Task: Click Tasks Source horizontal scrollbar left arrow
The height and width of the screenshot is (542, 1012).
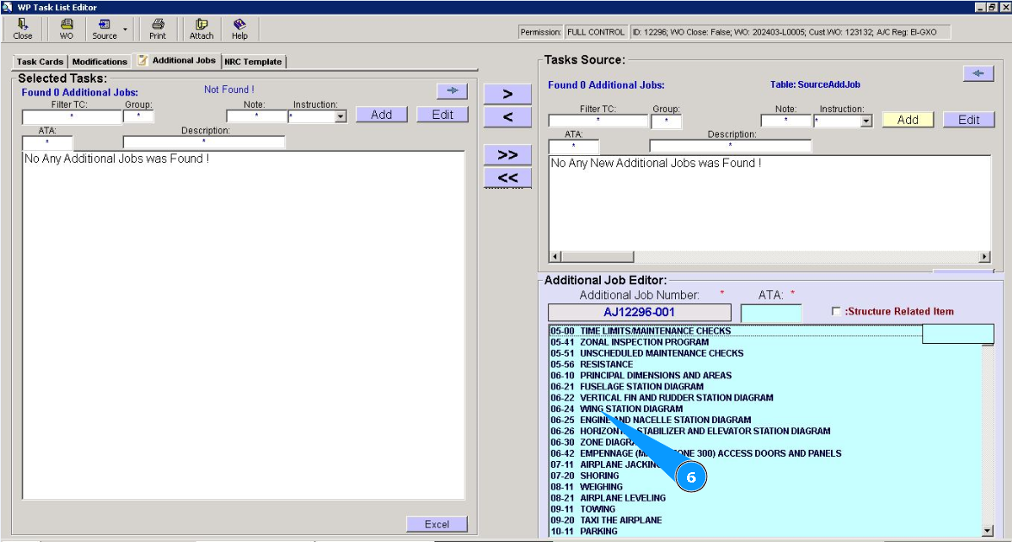Action: [x=555, y=257]
